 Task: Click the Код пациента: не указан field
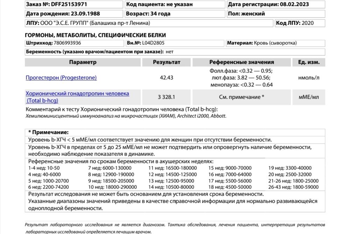point(175,4)
